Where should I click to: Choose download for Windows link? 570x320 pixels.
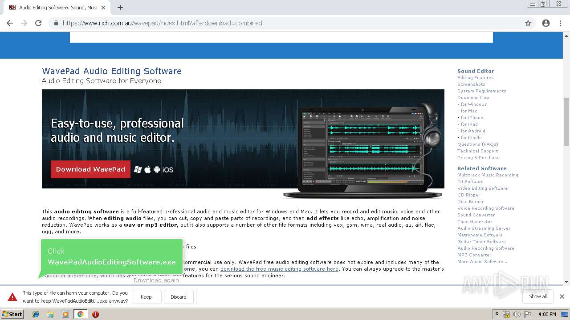[x=474, y=104]
